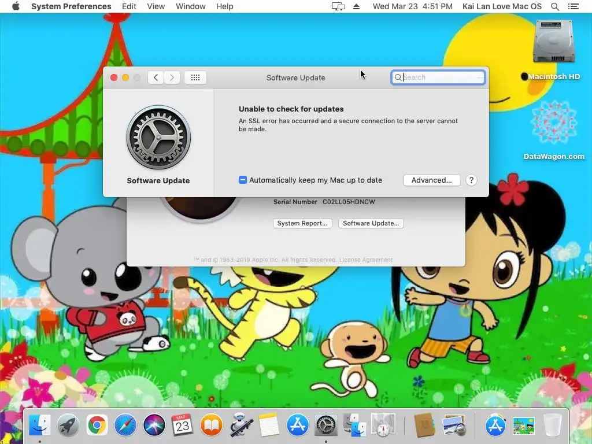
Task: Launch Launchpad rocket icon in Dock
Action: point(68,425)
